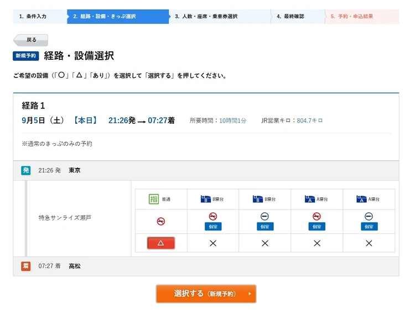Click the 東京 departure station name
The height and width of the screenshot is (315, 415).
coord(75,170)
